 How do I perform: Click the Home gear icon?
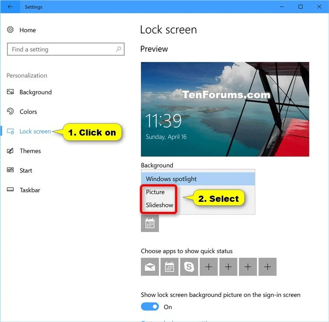tap(10, 30)
